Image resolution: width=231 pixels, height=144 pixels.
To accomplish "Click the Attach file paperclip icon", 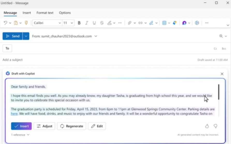I will click(130, 23).
